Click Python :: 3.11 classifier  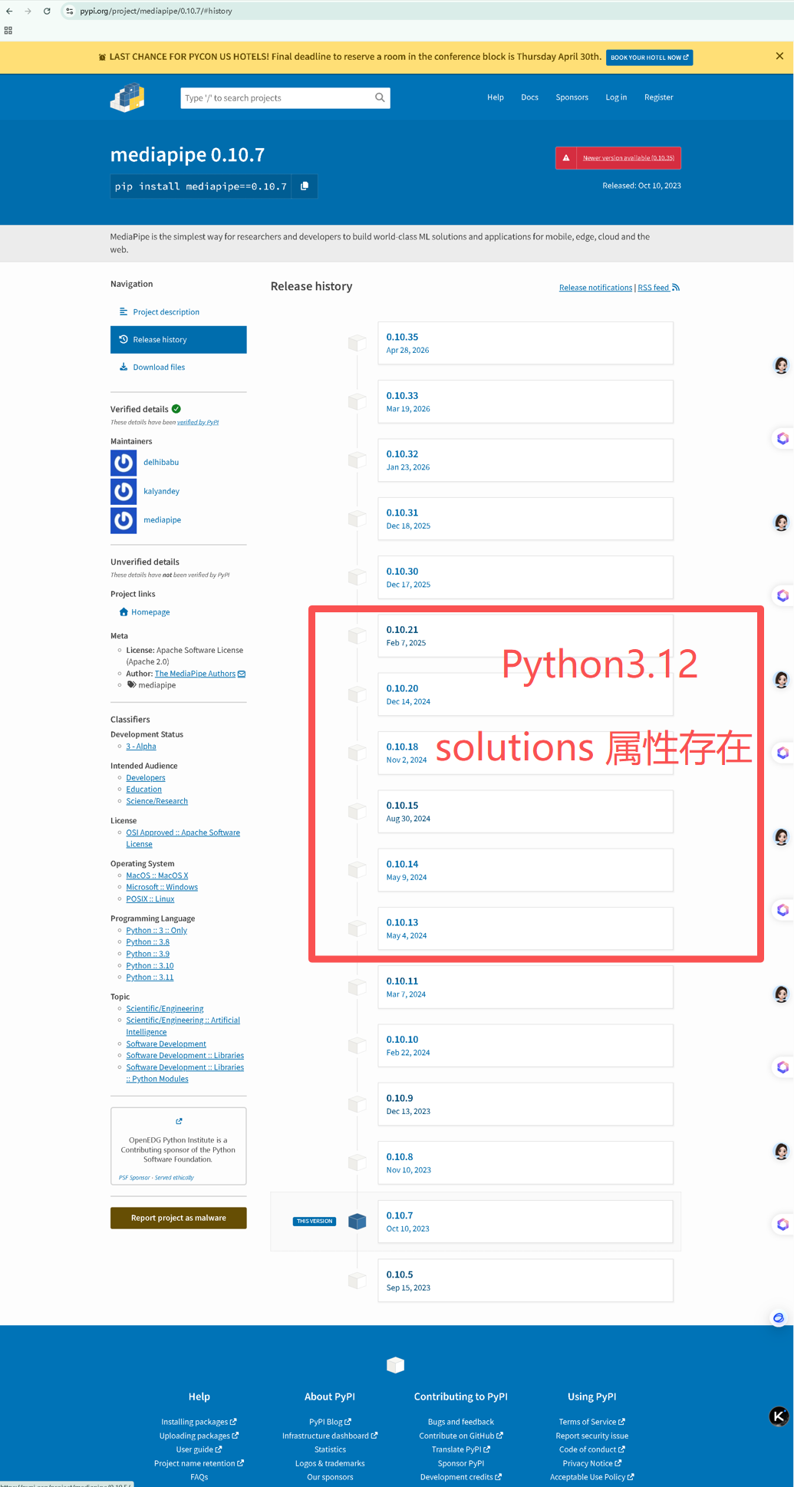(x=150, y=978)
